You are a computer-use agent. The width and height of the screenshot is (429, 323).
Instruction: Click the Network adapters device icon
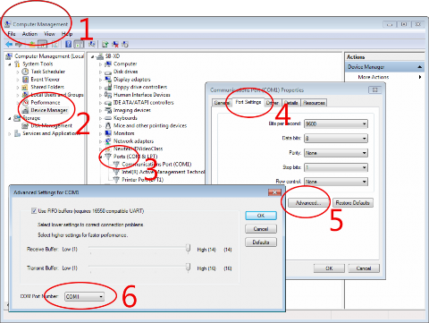pyautogui.click(x=108, y=141)
